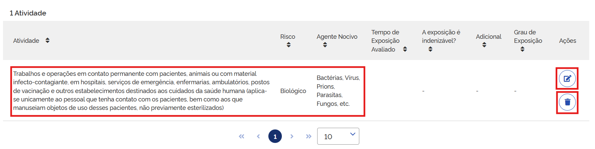Jump to last page double arrow

point(309,136)
